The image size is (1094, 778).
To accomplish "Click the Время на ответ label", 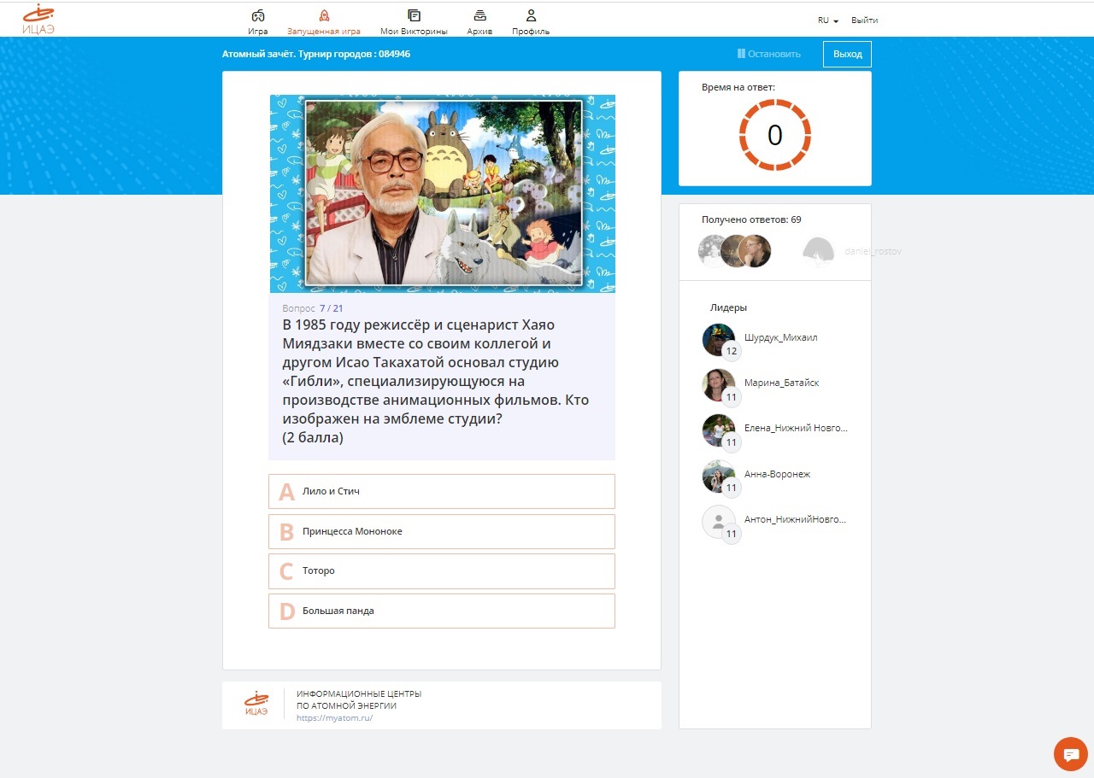I will [x=738, y=87].
